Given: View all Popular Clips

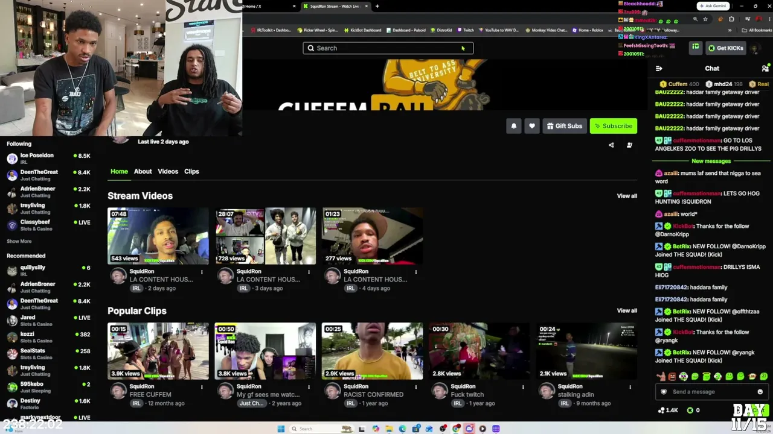Looking at the screenshot, I should pyautogui.click(x=627, y=311).
